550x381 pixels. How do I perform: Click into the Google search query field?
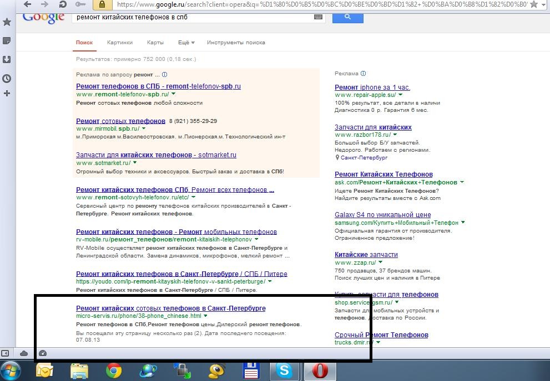pyautogui.click(x=193, y=17)
